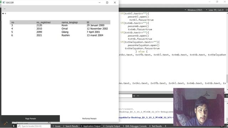
Task: Click registration number '2021'
Action: pyautogui.click(x=39, y=35)
